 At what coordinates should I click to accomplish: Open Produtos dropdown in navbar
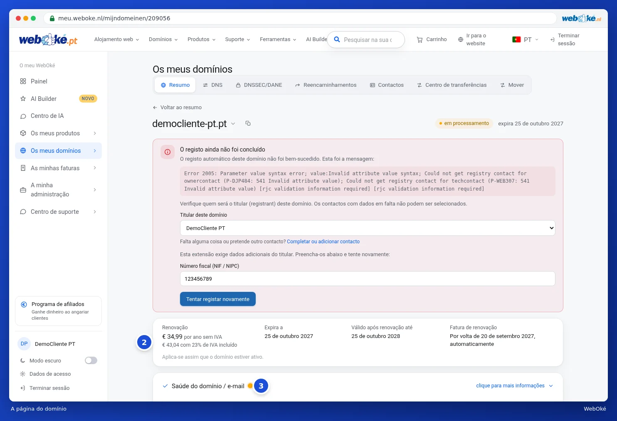202,39
